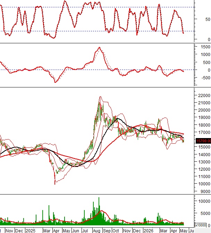The image size is (211, 233).
Task: Click the -500 label on MACD axis
Action: (x=206, y=78)
